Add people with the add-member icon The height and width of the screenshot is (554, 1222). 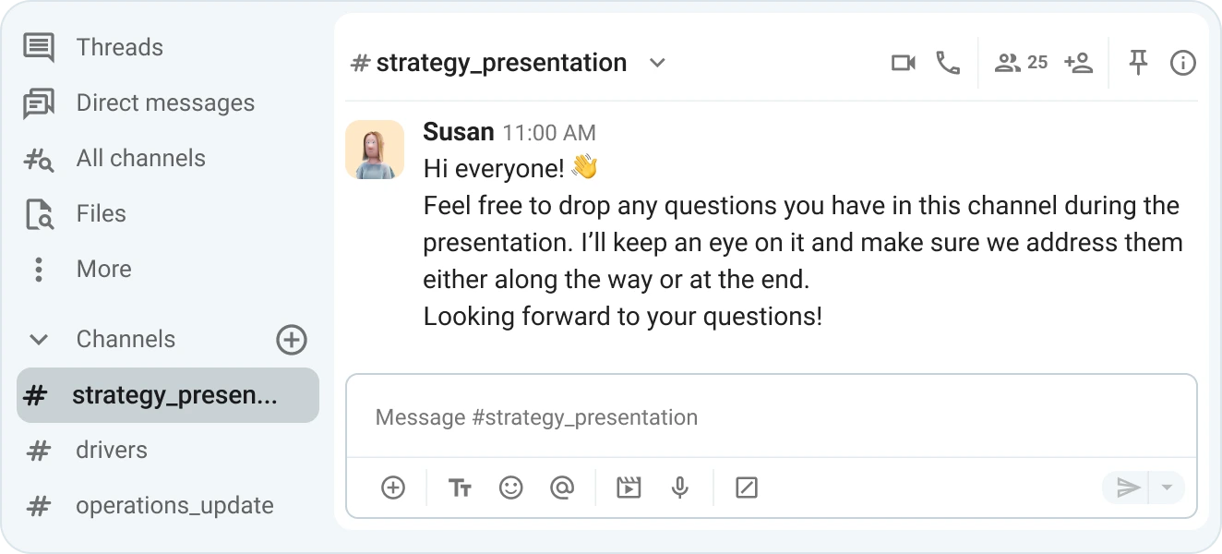coord(1078,63)
